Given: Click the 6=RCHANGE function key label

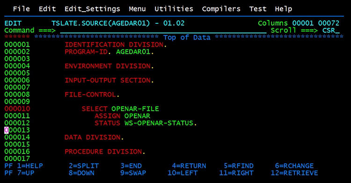Looking at the screenshot, I should (x=294, y=166).
